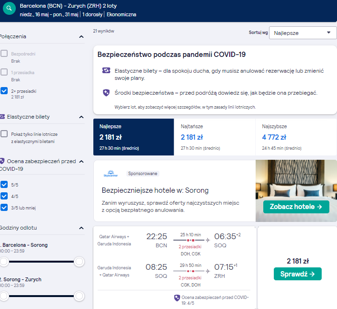
Task: Click the Zobacz hotele button
Action: click(x=296, y=207)
